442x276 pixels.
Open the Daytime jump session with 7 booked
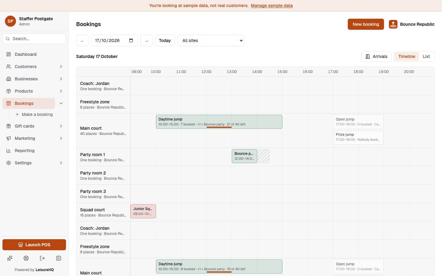tap(219, 122)
